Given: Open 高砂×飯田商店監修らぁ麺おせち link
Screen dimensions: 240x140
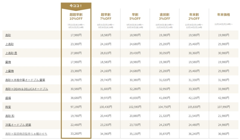Looking at the screenshot, I should pyautogui.click(x=26, y=134).
